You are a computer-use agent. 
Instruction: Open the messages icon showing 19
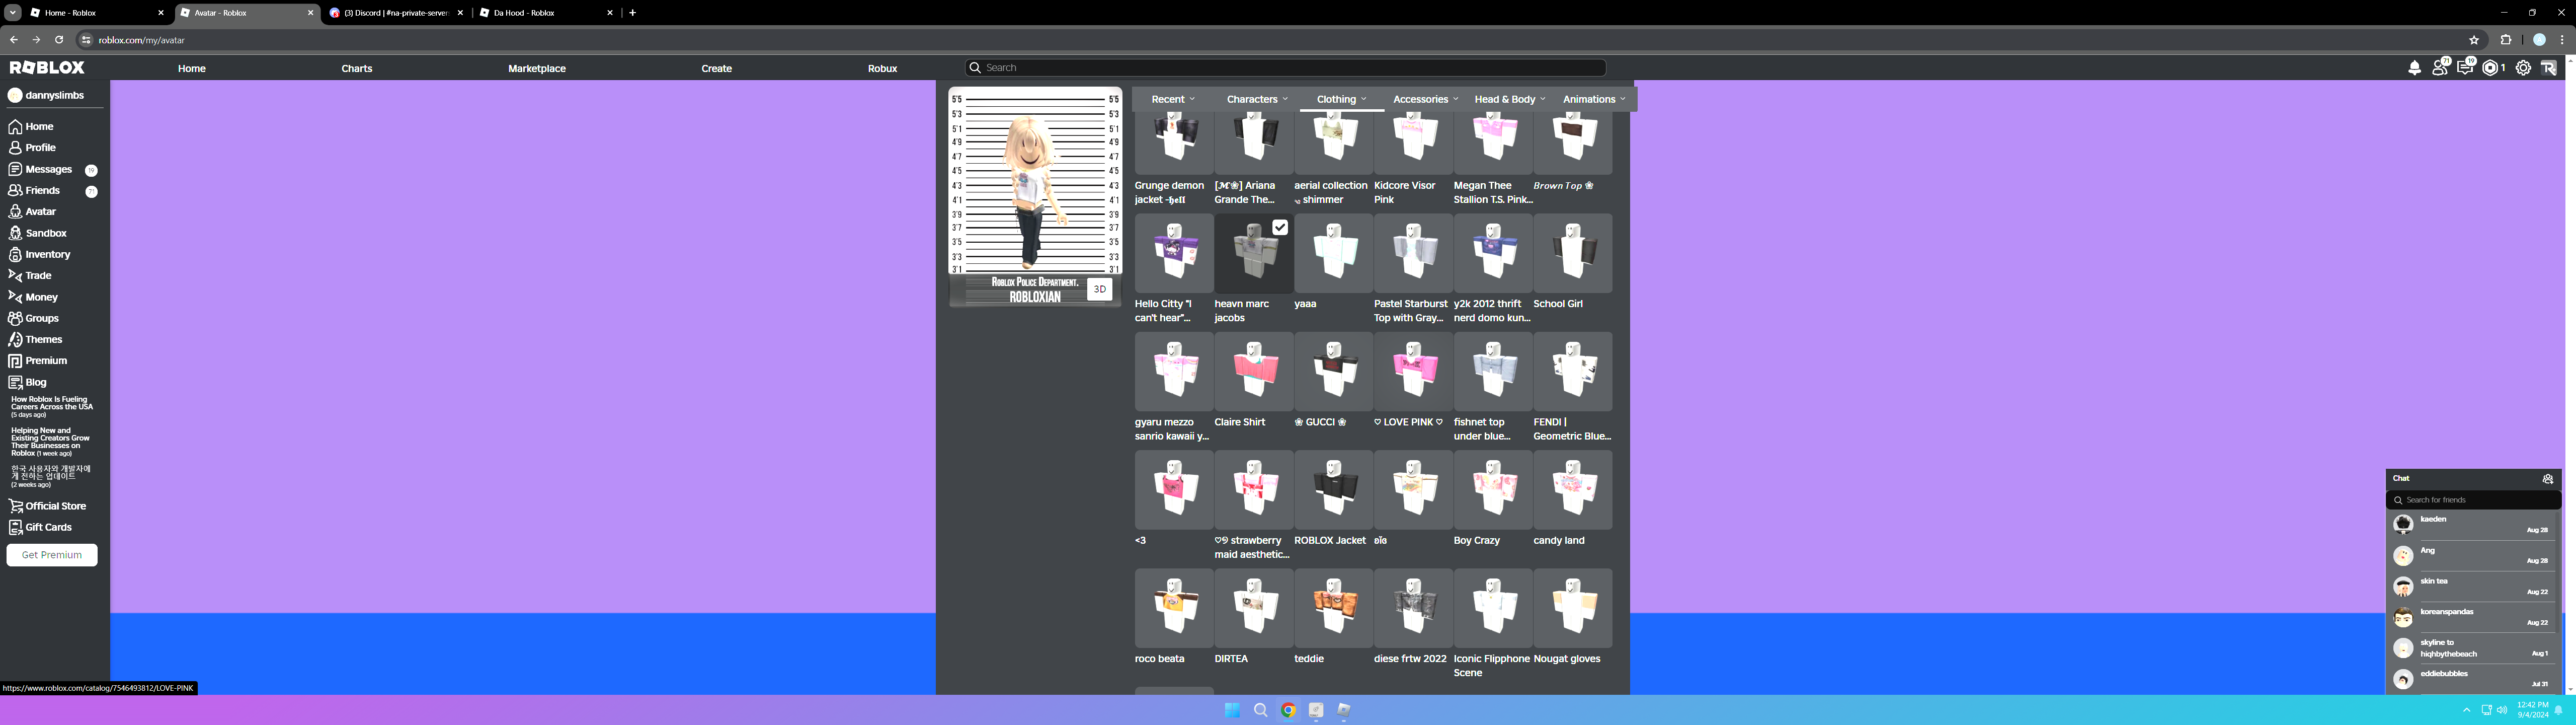pos(2465,68)
